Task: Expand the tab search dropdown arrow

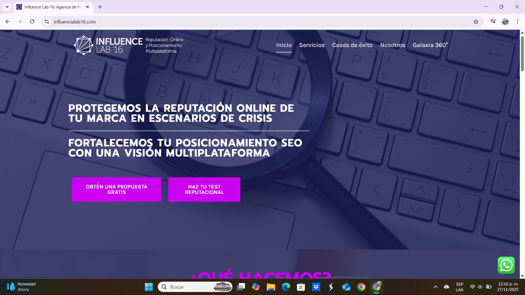Action: (x=7, y=7)
